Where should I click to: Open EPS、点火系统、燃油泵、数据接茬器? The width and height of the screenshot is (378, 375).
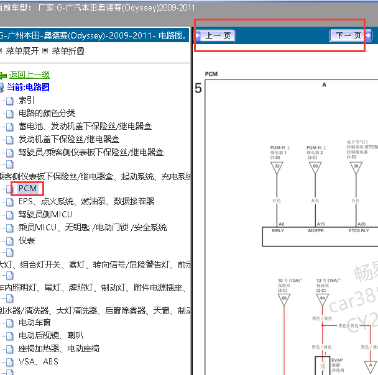click(86, 201)
